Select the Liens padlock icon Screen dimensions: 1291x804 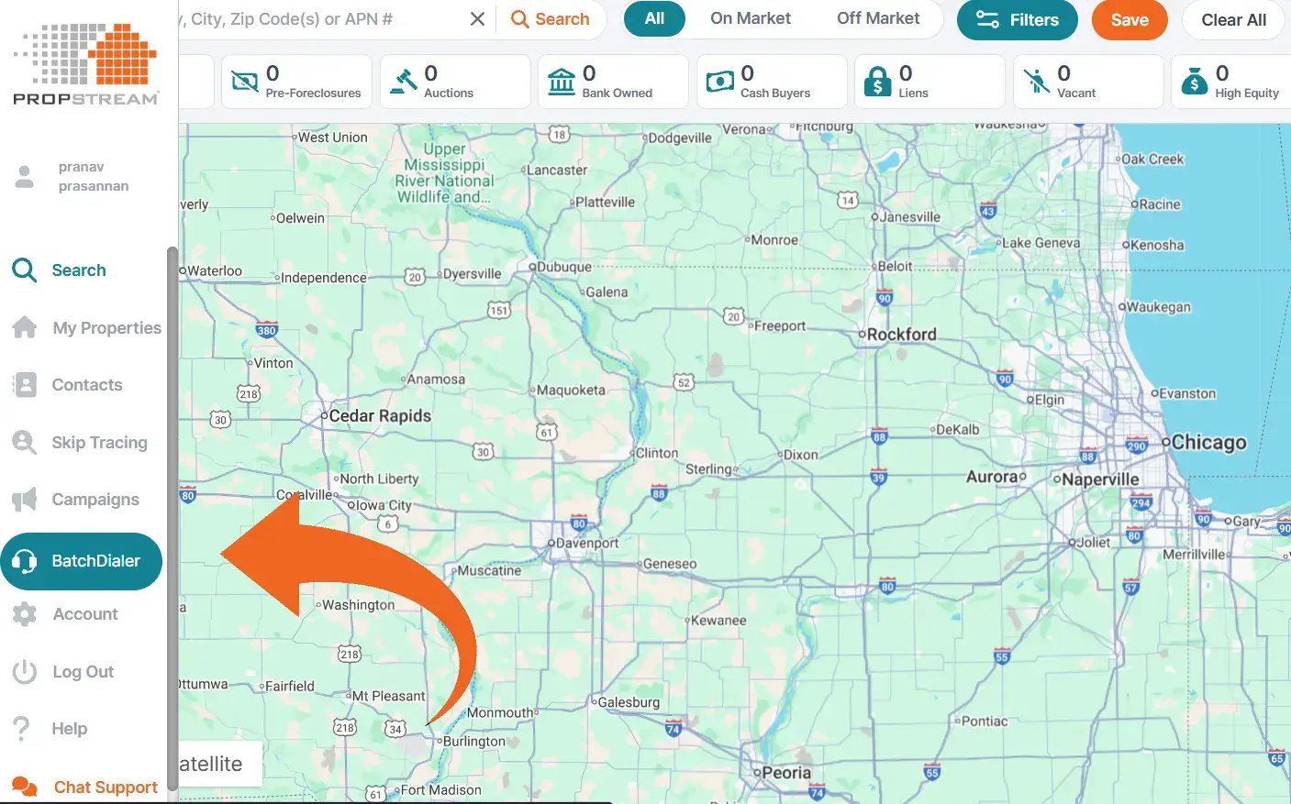(x=878, y=82)
